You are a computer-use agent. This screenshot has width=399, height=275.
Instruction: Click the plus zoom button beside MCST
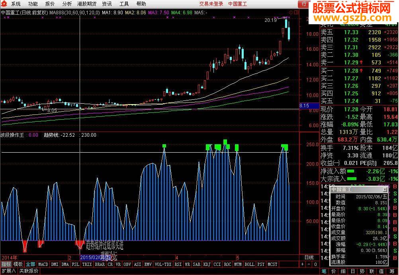pos(302,264)
